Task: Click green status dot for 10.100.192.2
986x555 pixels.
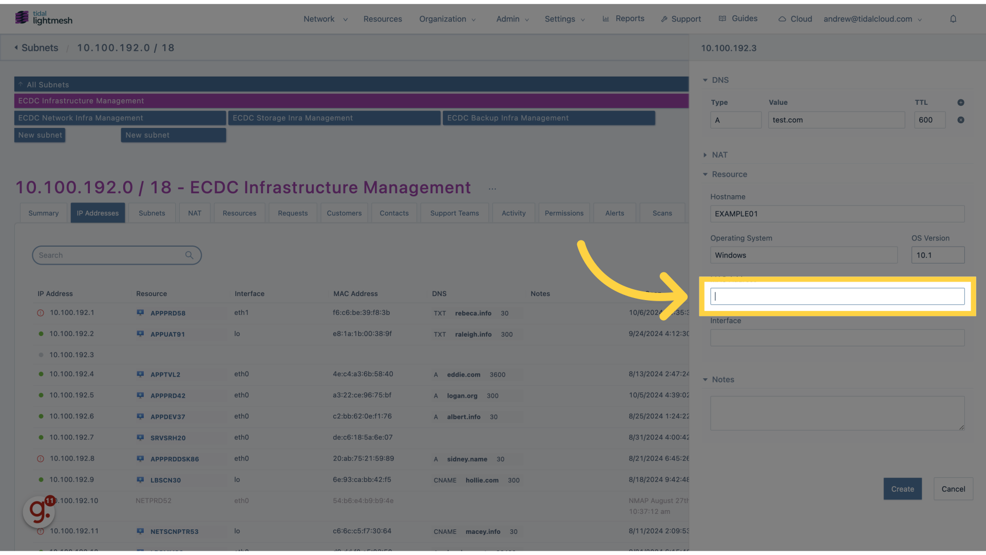Action: (41, 334)
